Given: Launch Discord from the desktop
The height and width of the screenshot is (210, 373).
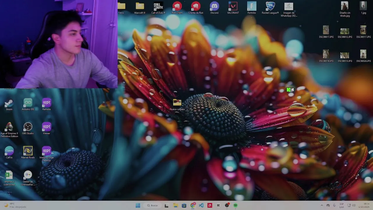Looking at the screenshot, I should coord(214,8).
